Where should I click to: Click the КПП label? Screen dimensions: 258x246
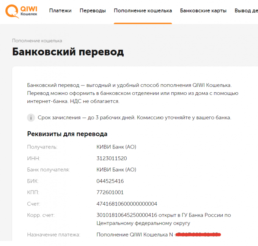pyautogui.click(x=33, y=192)
